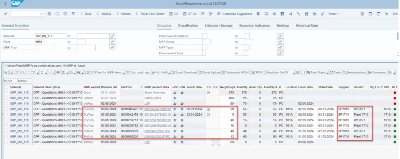Click the sort descending icon in ALV toolbar
Image resolution: width=400 pixels, height=159 pixels.
(18, 73)
